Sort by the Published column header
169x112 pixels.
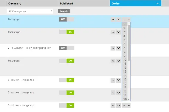click(x=66, y=4)
